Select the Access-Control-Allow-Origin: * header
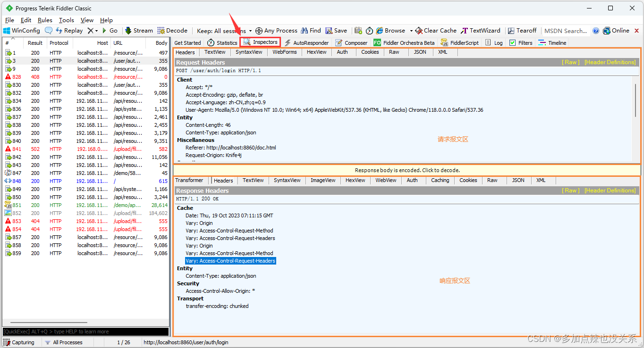Screen dimensions: 644x348 220,291
